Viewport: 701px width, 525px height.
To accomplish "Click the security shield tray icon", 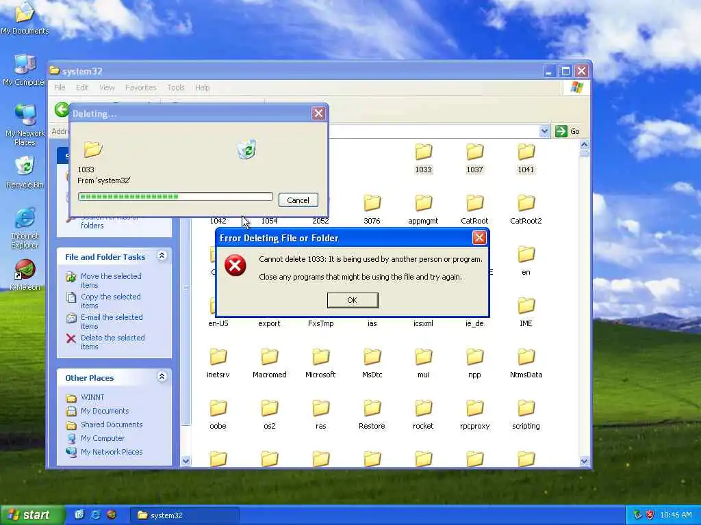I will pos(650,515).
